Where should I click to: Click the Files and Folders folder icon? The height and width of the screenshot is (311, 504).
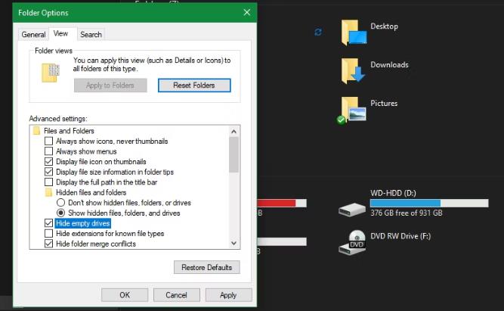pyautogui.click(x=36, y=131)
